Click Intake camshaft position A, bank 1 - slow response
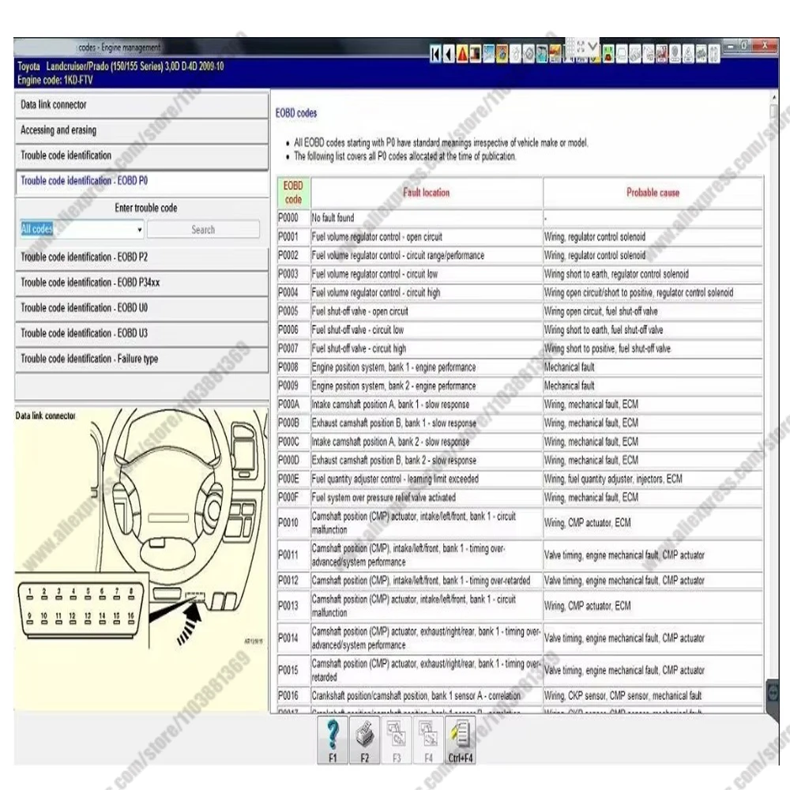Image resolution: width=790 pixels, height=790 pixels. [427, 404]
